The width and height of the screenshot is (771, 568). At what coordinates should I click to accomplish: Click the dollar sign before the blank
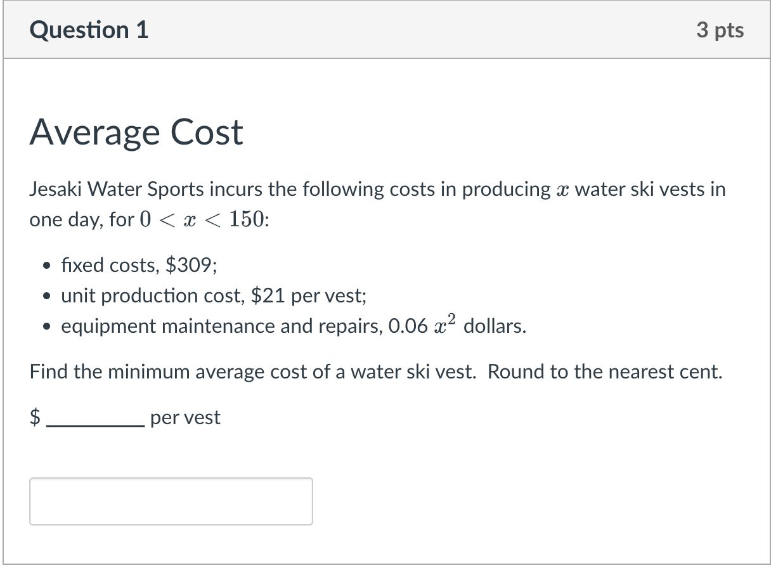36,418
